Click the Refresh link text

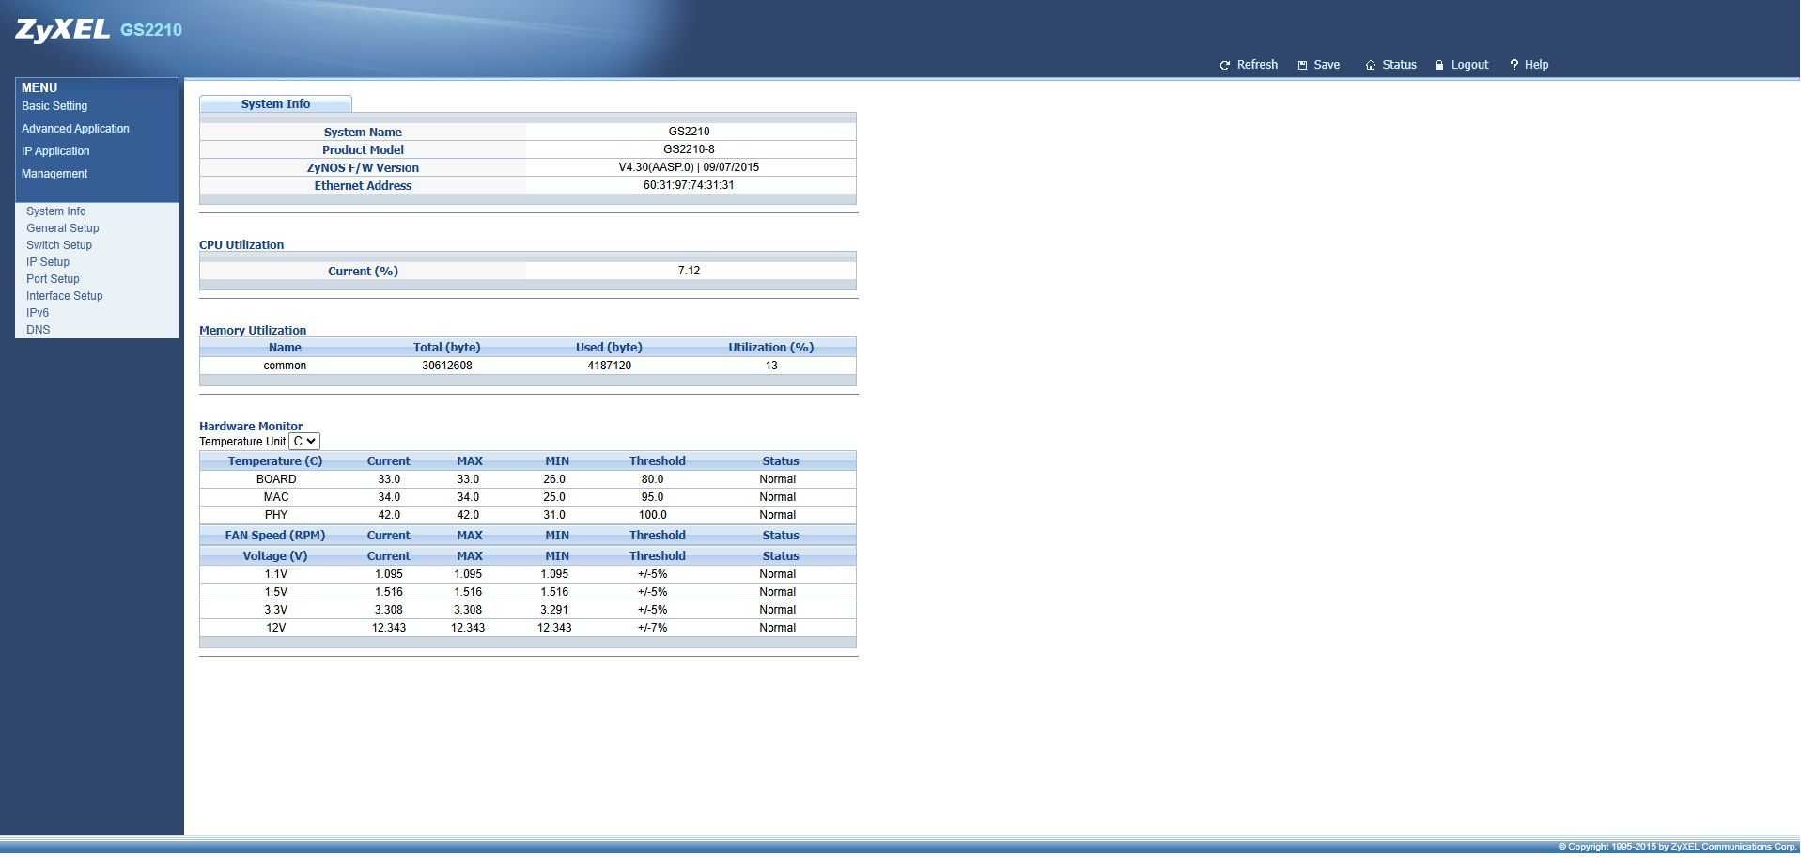click(x=1257, y=65)
